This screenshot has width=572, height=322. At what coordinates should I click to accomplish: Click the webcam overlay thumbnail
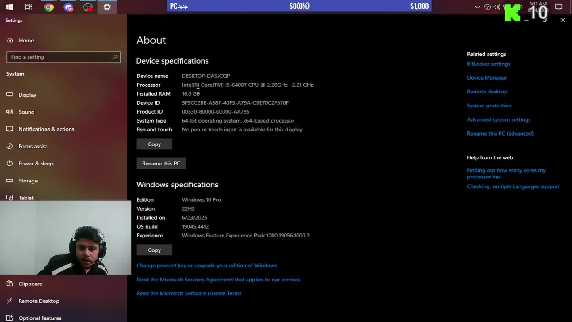pos(66,237)
